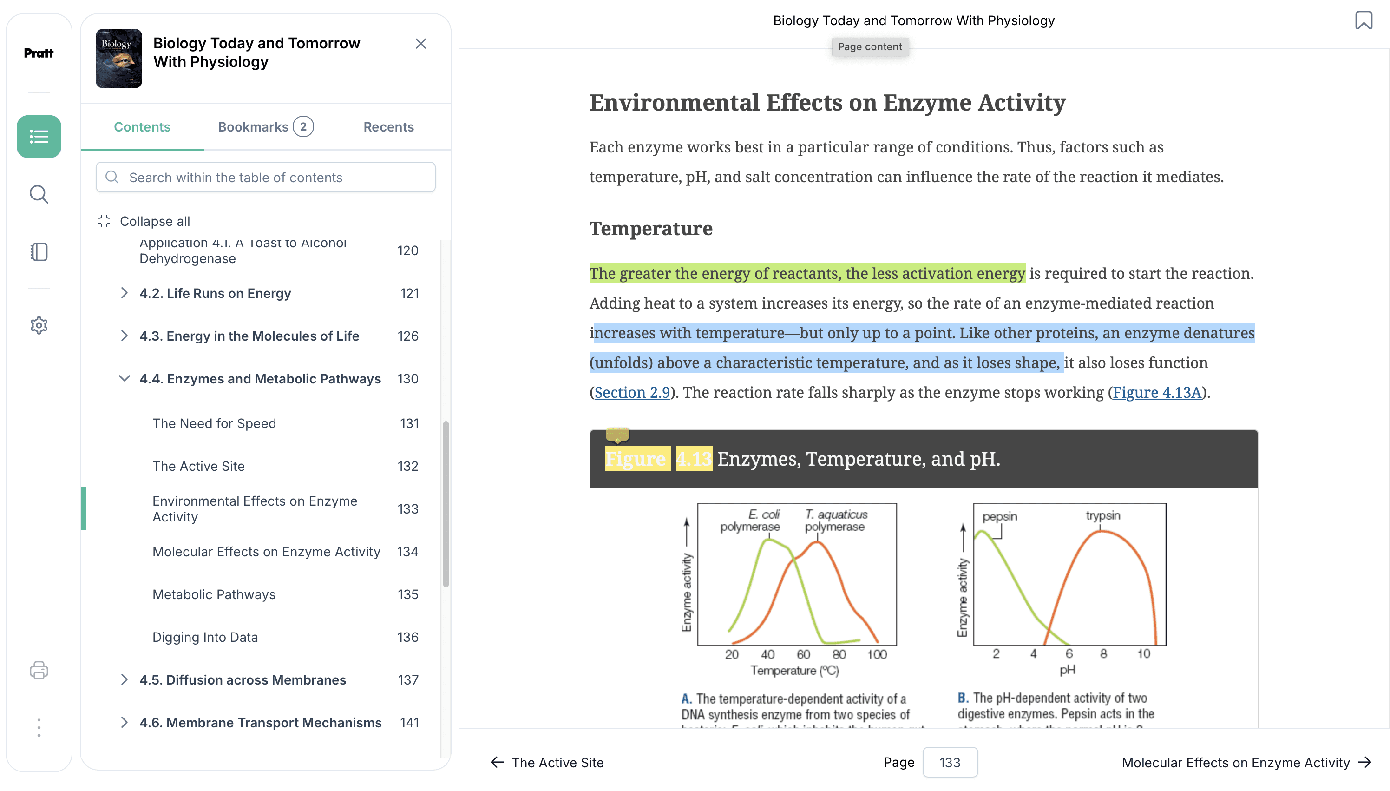The width and height of the screenshot is (1390, 791).
Task: Open the search icon in left sidebar
Action: (x=39, y=194)
